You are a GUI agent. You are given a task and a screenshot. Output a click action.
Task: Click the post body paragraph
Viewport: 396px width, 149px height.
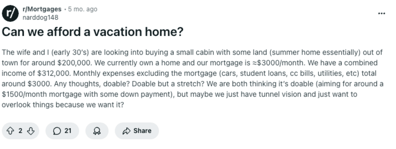click(x=192, y=79)
